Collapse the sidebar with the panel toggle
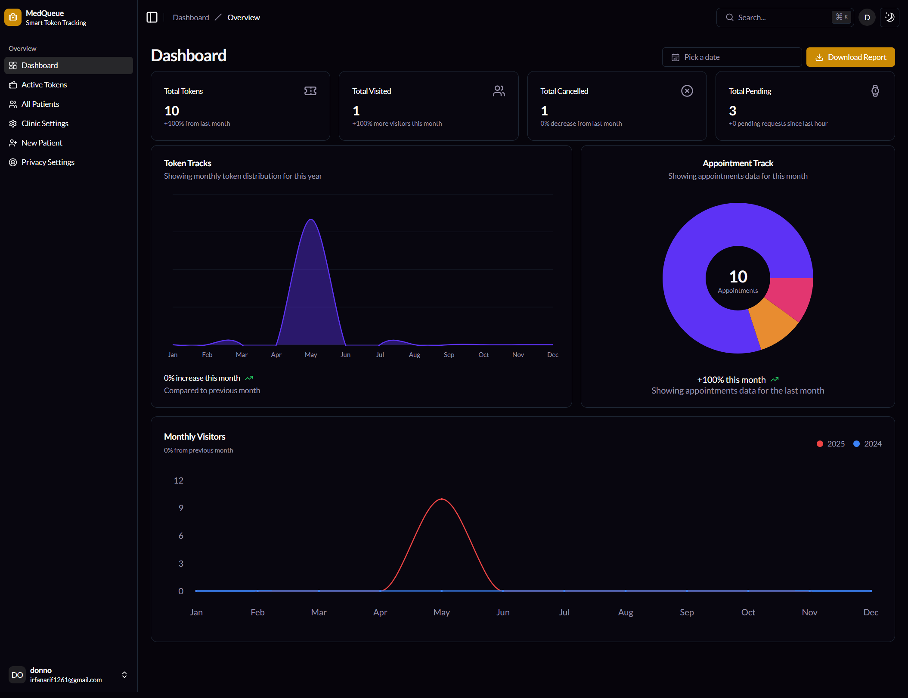This screenshot has width=908, height=698. click(x=152, y=17)
